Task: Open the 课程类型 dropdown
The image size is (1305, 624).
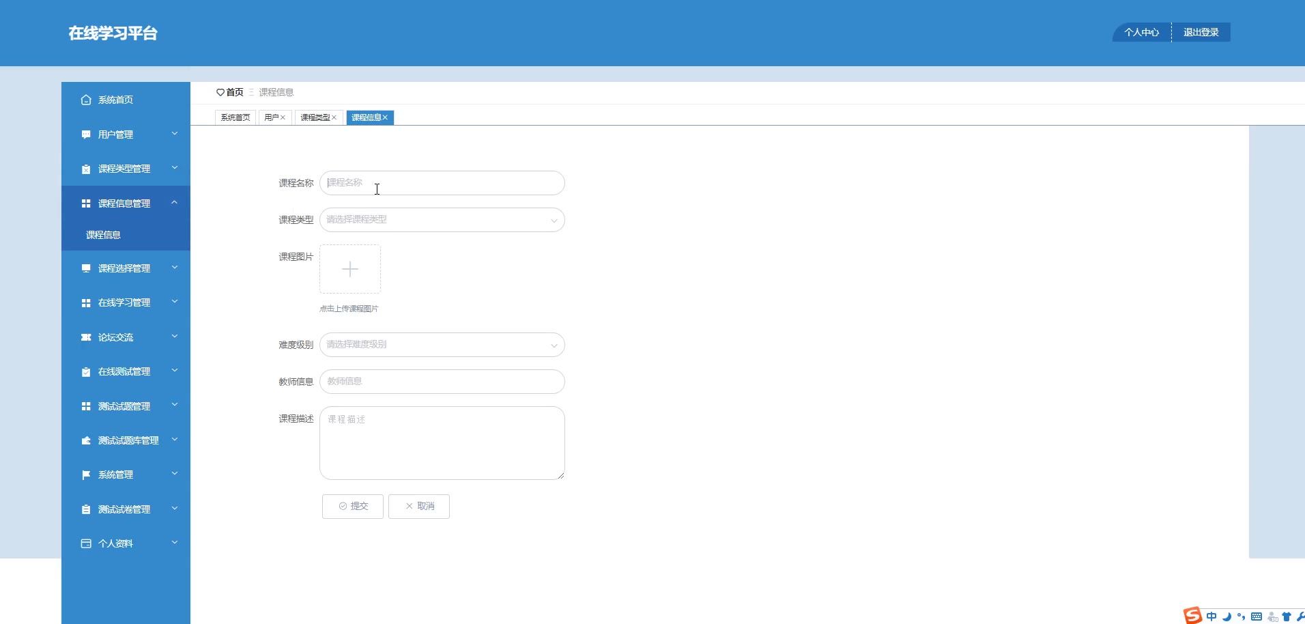Action: (442, 220)
